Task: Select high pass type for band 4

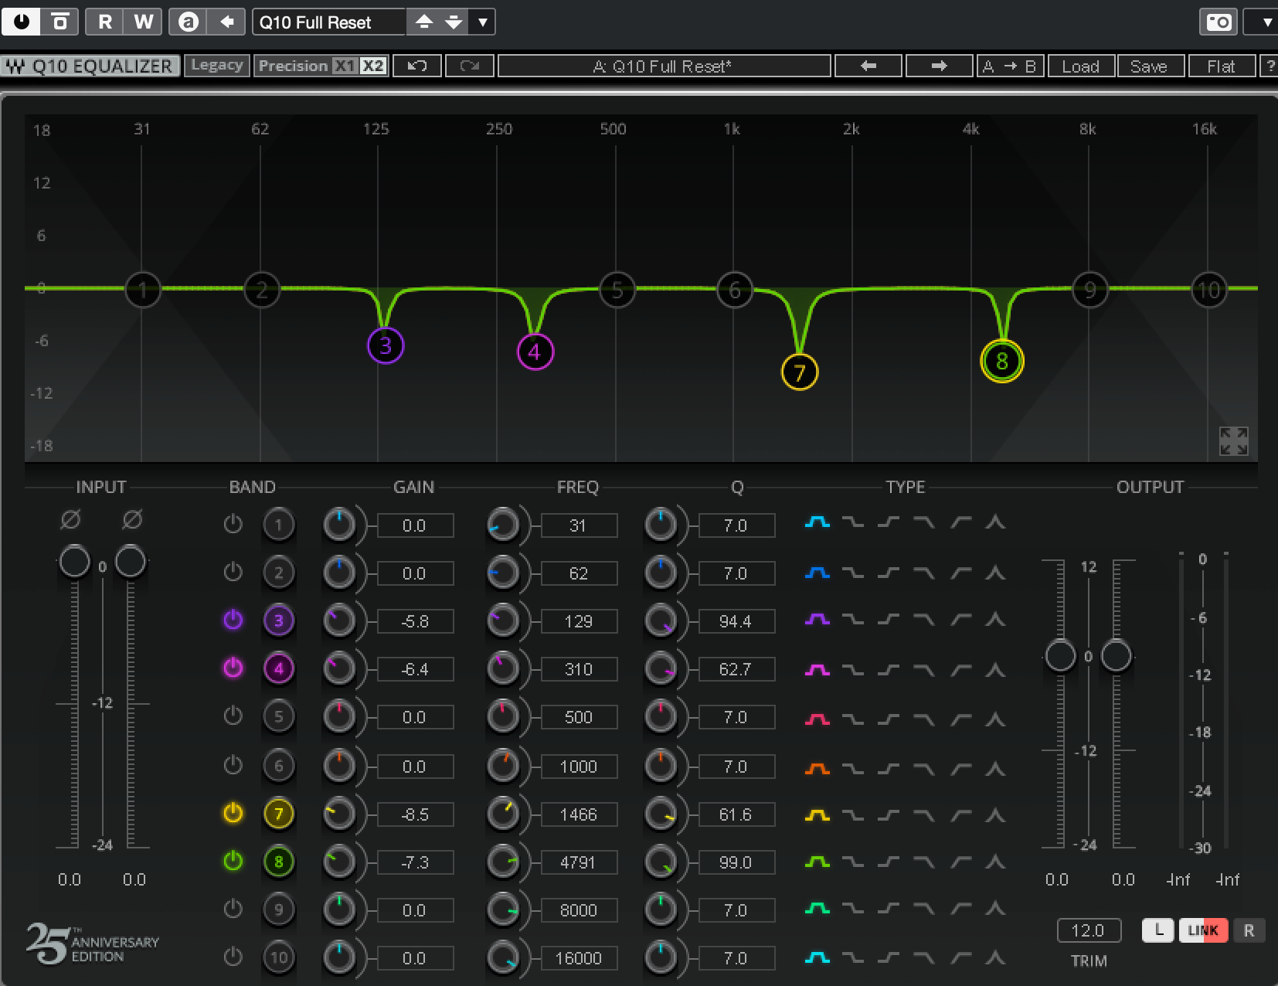Action: coord(960,669)
